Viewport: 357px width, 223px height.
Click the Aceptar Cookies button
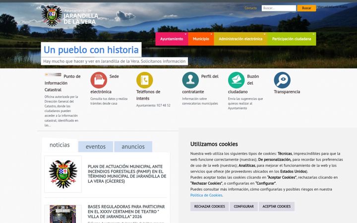pyautogui.click(x=276, y=206)
